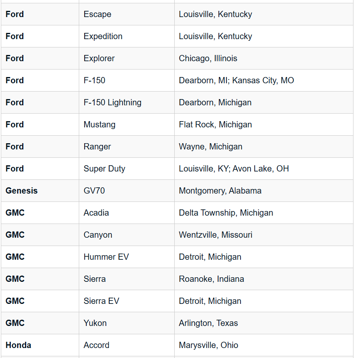Image resolution: width=356 pixels, height=358 pixels.
Task: Select the Dearborn, MI; Kansas City, MO cell
Action: point(236,80)
